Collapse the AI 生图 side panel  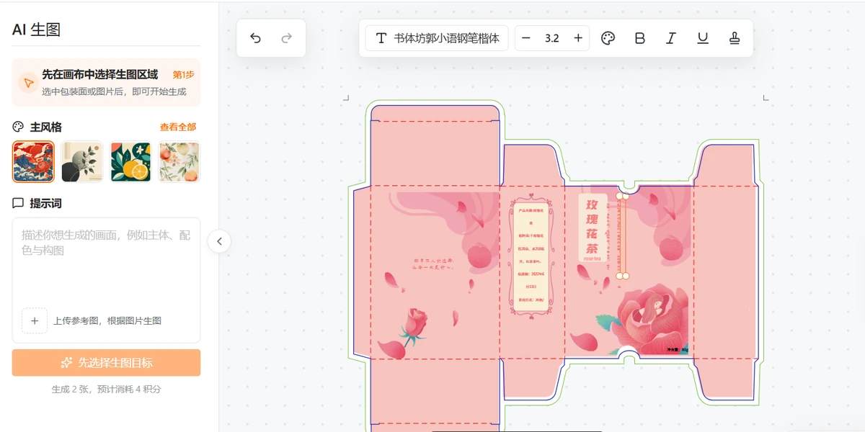(219, 241)
